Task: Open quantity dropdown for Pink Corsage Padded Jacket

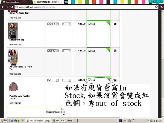Action: click(67, 80)
